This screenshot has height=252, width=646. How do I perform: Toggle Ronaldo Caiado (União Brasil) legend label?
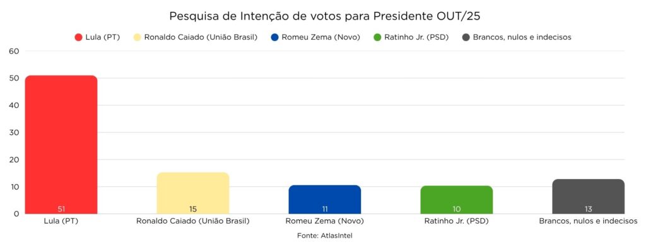tap(200, 37)
